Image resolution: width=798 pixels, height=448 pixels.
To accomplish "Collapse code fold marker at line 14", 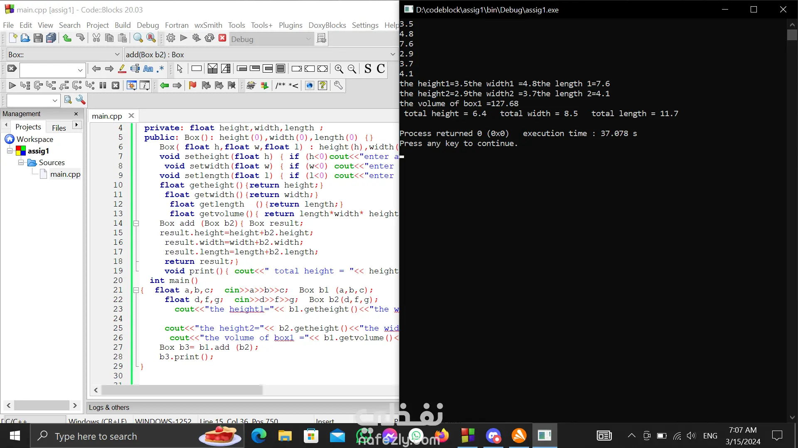I will (x=136, y=223).
